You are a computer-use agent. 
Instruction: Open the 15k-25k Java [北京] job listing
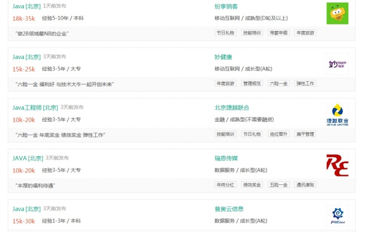26,57
